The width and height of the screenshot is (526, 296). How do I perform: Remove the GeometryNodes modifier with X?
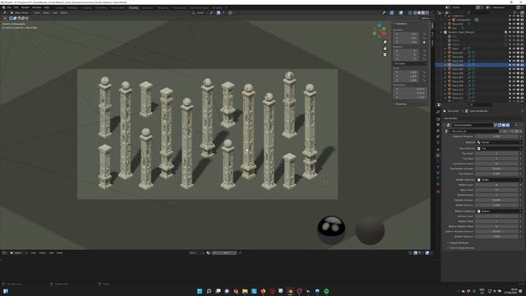(x=517, y=125)
